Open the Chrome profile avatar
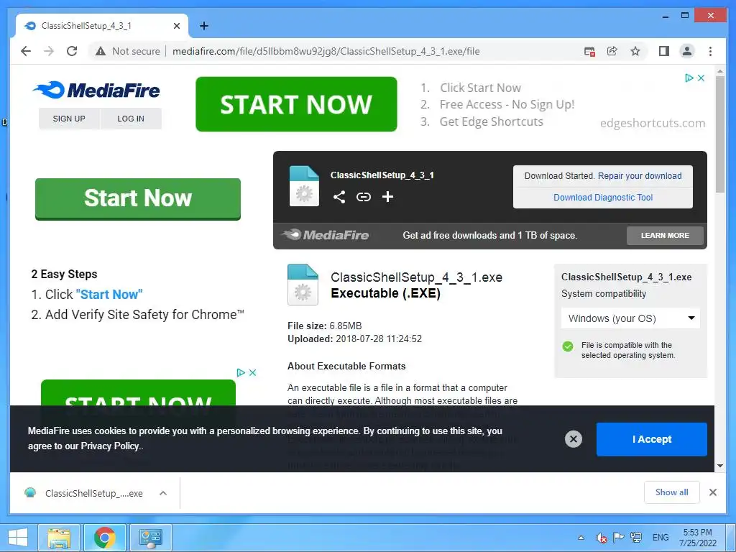Viewport: 736px width, 552px height. pyautogui.click(x=687, y=51)
